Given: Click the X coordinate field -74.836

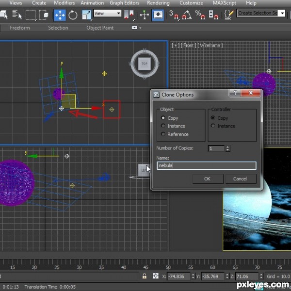Looking at the screenshot, I should coord(178,276).
